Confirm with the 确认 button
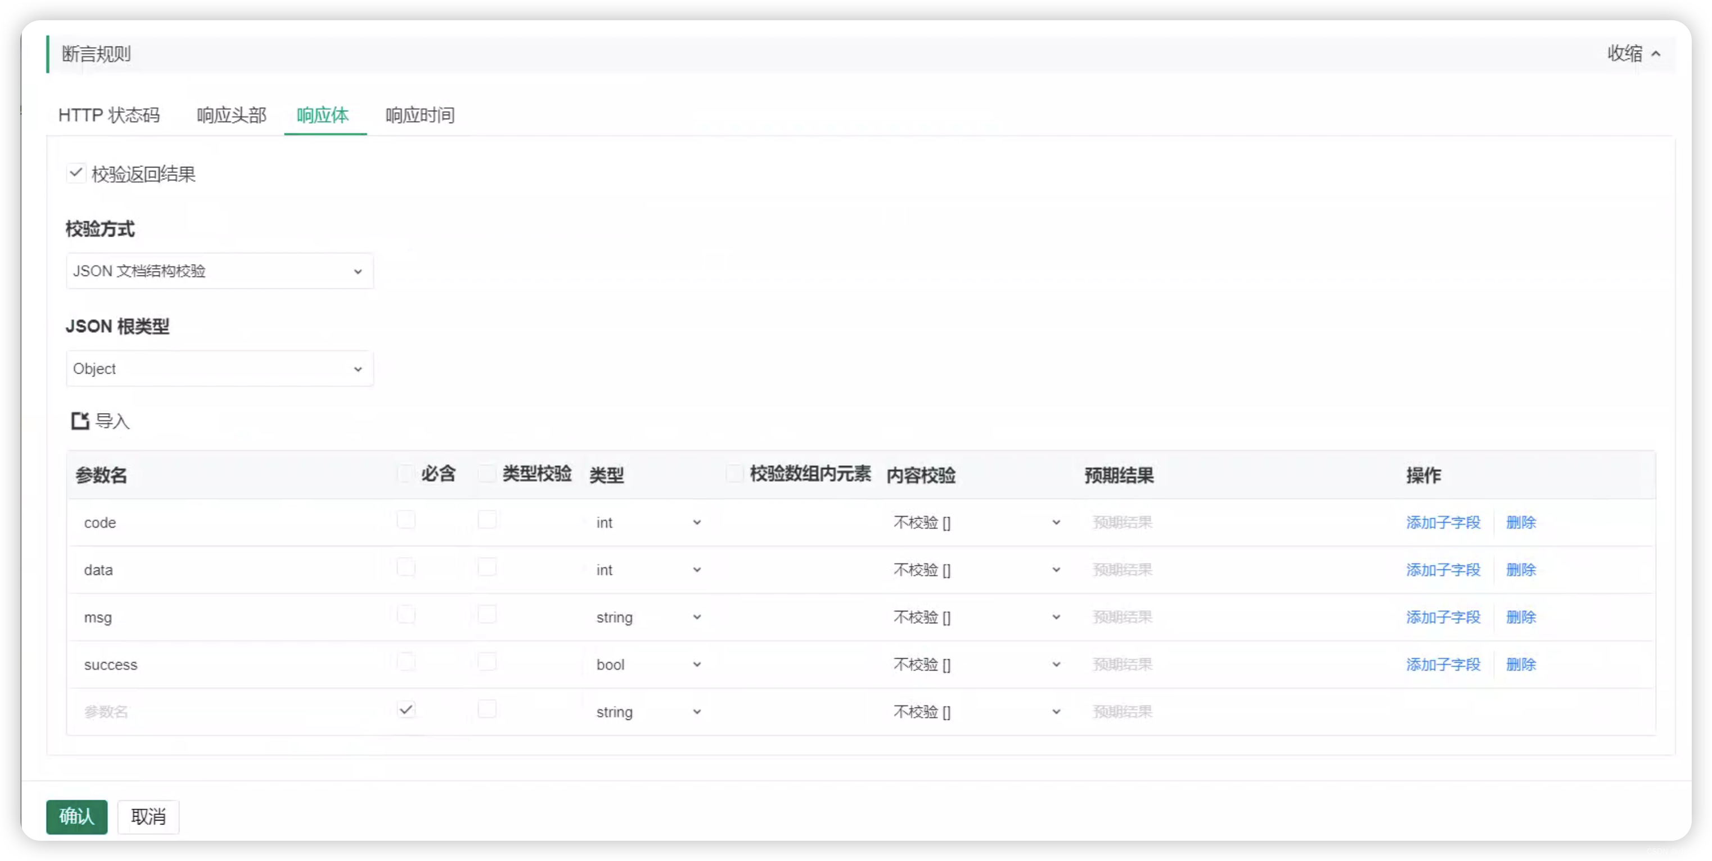Screen dimensions: 1712x861 tap(76, 817)
